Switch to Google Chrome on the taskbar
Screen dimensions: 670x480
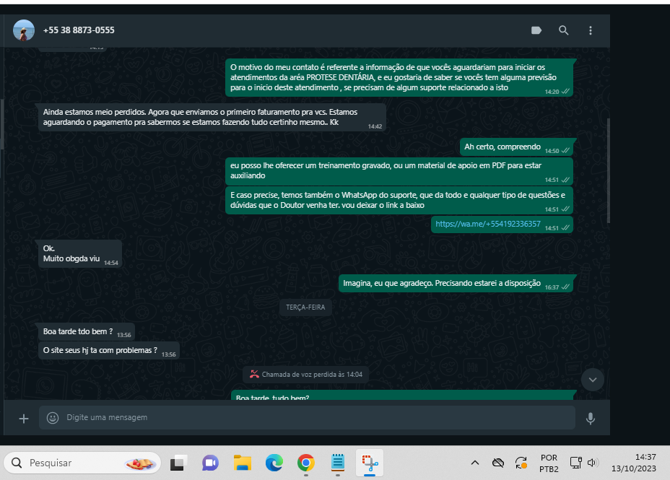(306, 463)
